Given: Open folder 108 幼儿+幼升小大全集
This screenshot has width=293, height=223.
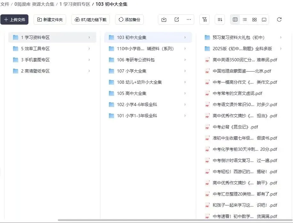Looking at the screenshot, I should pyautogui.click(x=148, y=82).
